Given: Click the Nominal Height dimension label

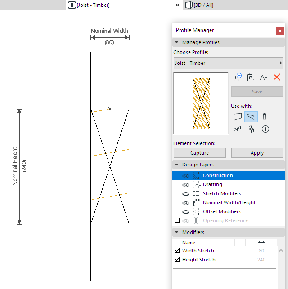Looking at the screenshot, I should coord(15,166).
